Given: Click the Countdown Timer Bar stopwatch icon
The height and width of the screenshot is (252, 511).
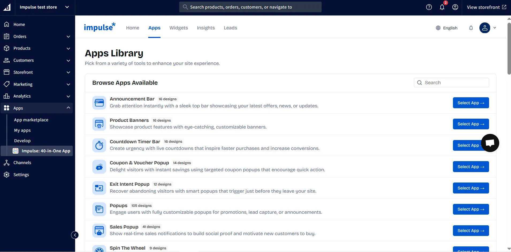Looking at the screenshot, I should click(99, 145).
